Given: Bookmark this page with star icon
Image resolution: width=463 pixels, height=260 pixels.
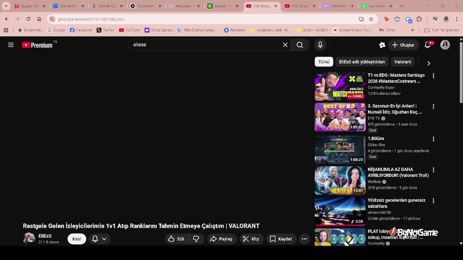Looking at the screenshot, I should point(371,19).
